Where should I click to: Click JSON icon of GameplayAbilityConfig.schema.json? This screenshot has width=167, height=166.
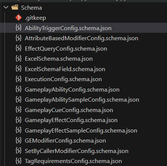coord(19,89)
